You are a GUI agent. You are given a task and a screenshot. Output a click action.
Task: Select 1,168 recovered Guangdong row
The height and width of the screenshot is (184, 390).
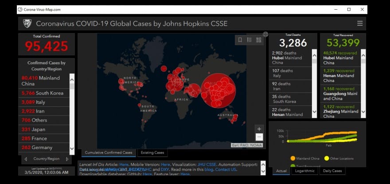340,94
